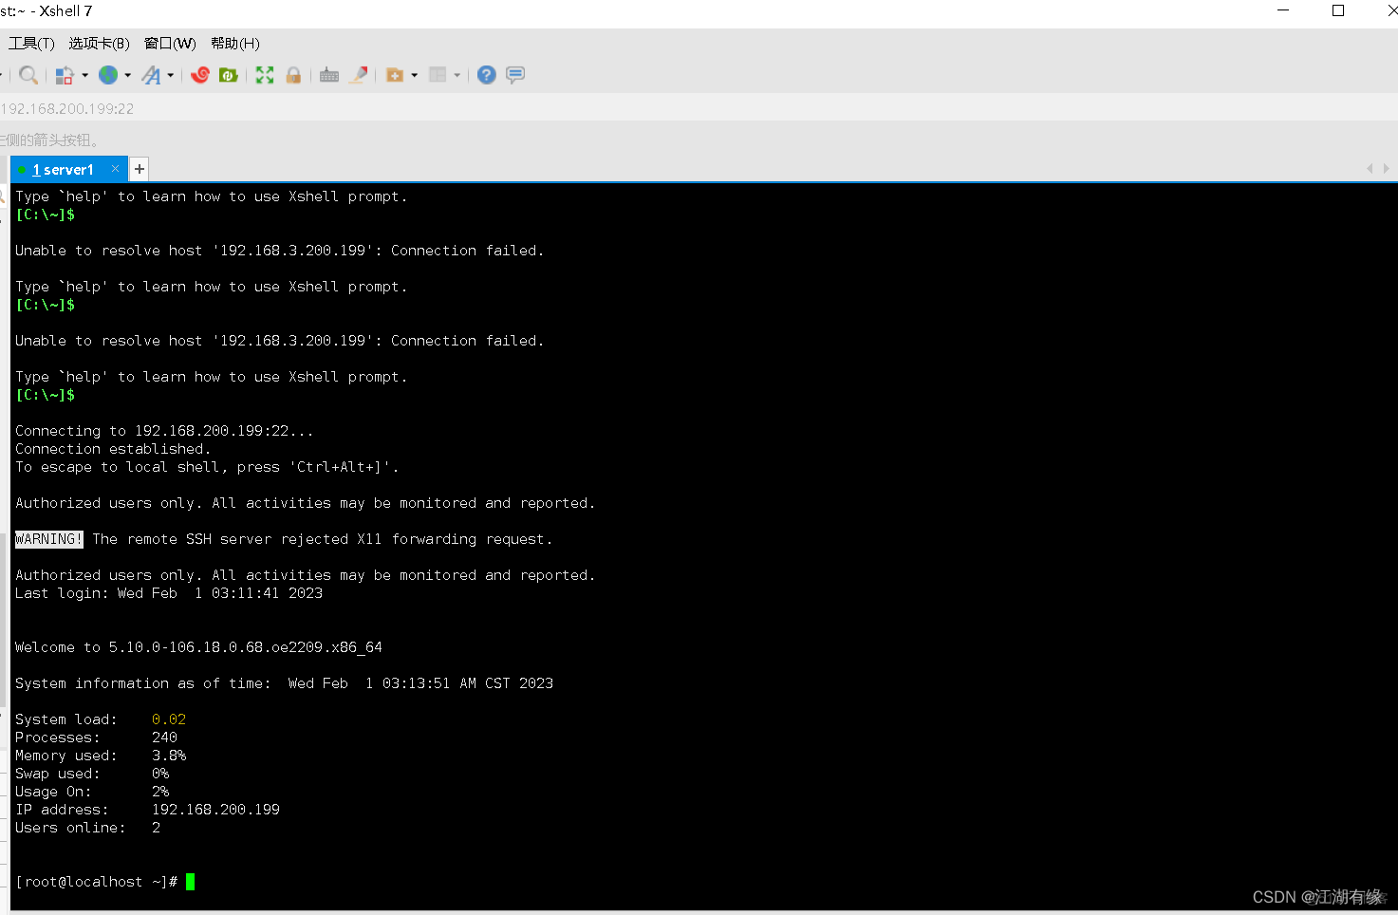Select the '1 server1' session tab
The width and height of the screenshot is (1398, 915).
tap(63, 170)
